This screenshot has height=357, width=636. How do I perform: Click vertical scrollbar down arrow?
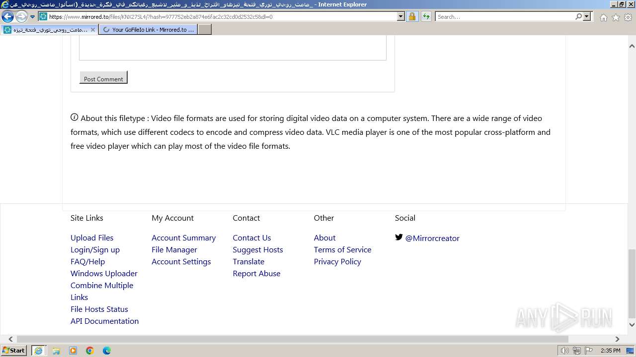pos(632,325)
